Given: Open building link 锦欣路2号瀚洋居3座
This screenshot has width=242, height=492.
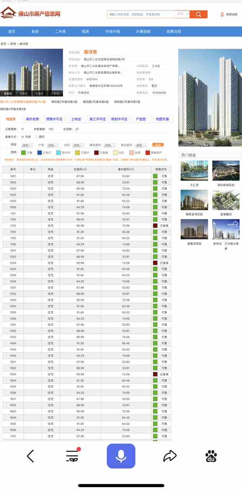Looking at the screenshot, I should pyautogui.click(x=64, y=102).
